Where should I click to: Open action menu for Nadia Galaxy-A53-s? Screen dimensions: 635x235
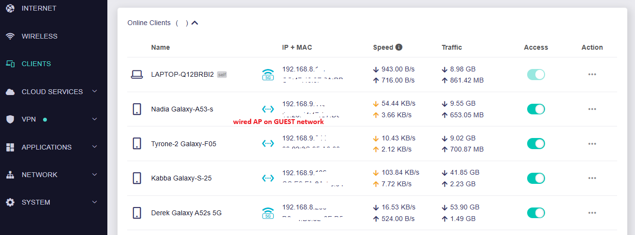[592, 109]
